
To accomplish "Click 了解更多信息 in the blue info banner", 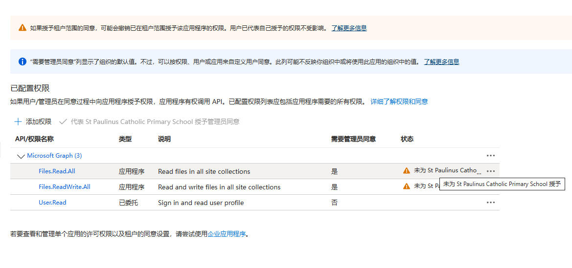I will point(441,62).
